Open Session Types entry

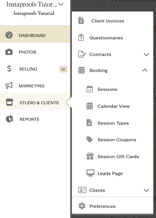click(112, 123)
